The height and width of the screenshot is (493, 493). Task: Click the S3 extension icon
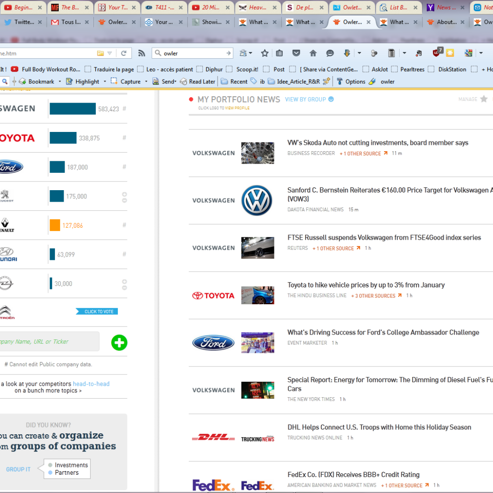468,53
